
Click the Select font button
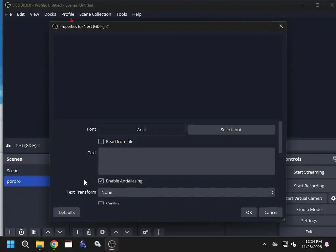231,130
